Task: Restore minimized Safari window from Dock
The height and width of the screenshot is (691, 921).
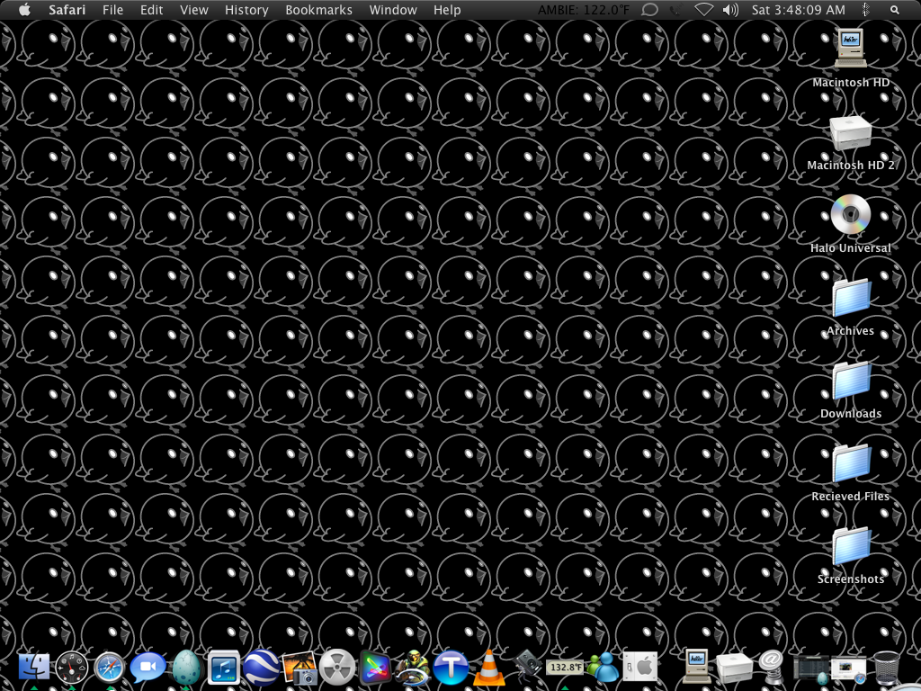Action: (849, 669)
